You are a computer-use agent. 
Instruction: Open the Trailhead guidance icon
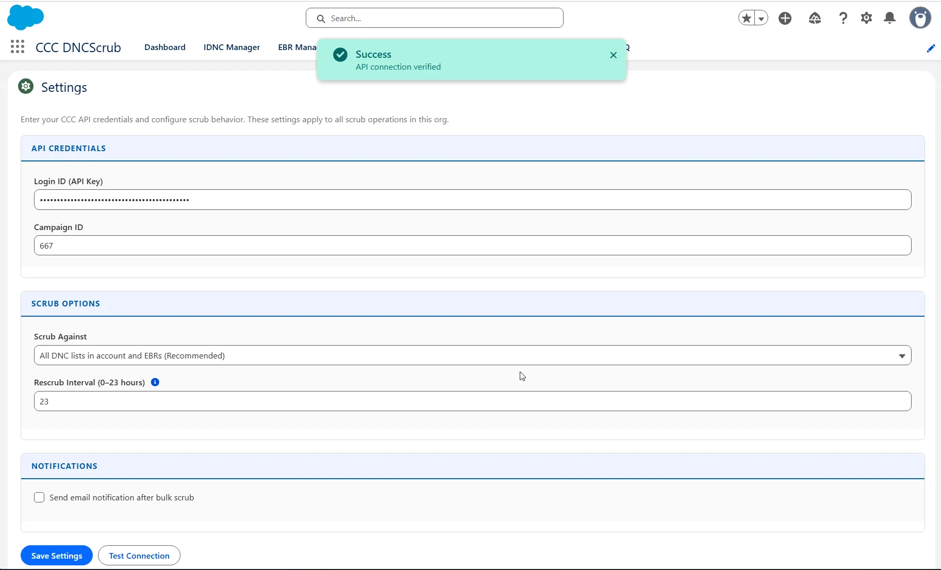[815, 18]
